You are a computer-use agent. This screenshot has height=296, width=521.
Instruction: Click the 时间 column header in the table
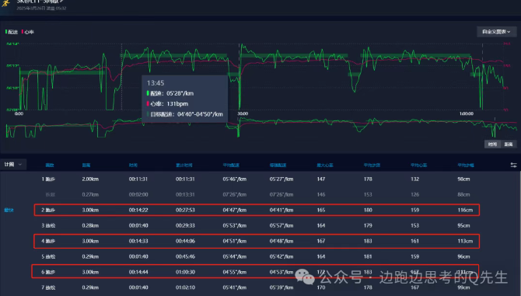(x=133, y=165)
